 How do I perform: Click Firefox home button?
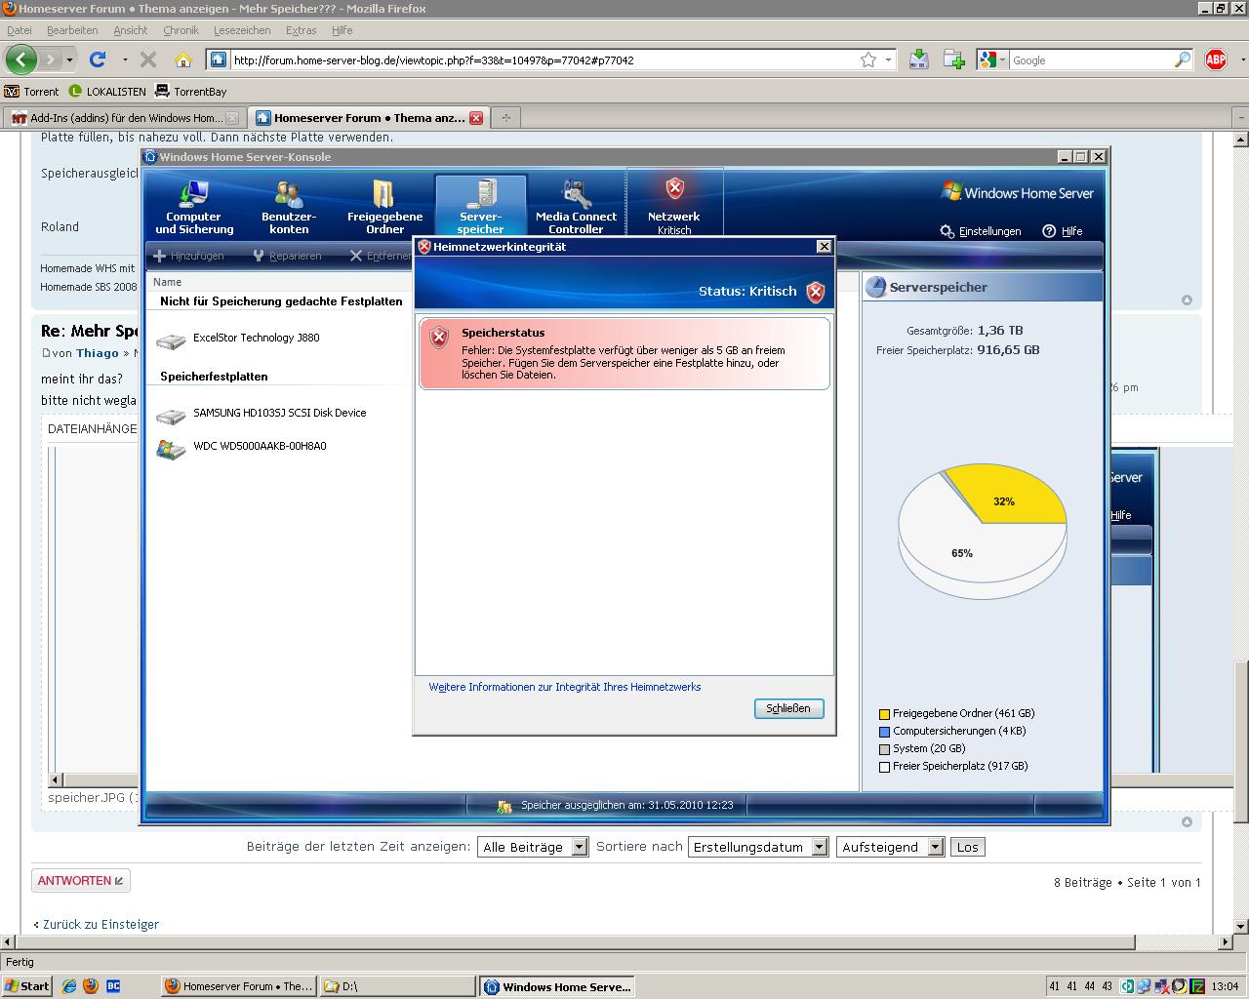pyautogui.click(x=182, y=60)
